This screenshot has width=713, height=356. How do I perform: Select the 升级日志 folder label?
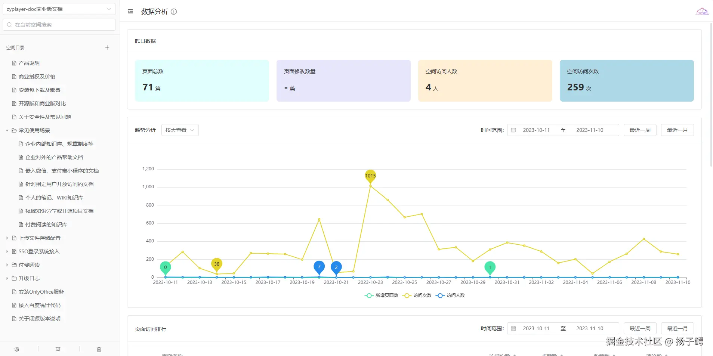click(29, 278)
